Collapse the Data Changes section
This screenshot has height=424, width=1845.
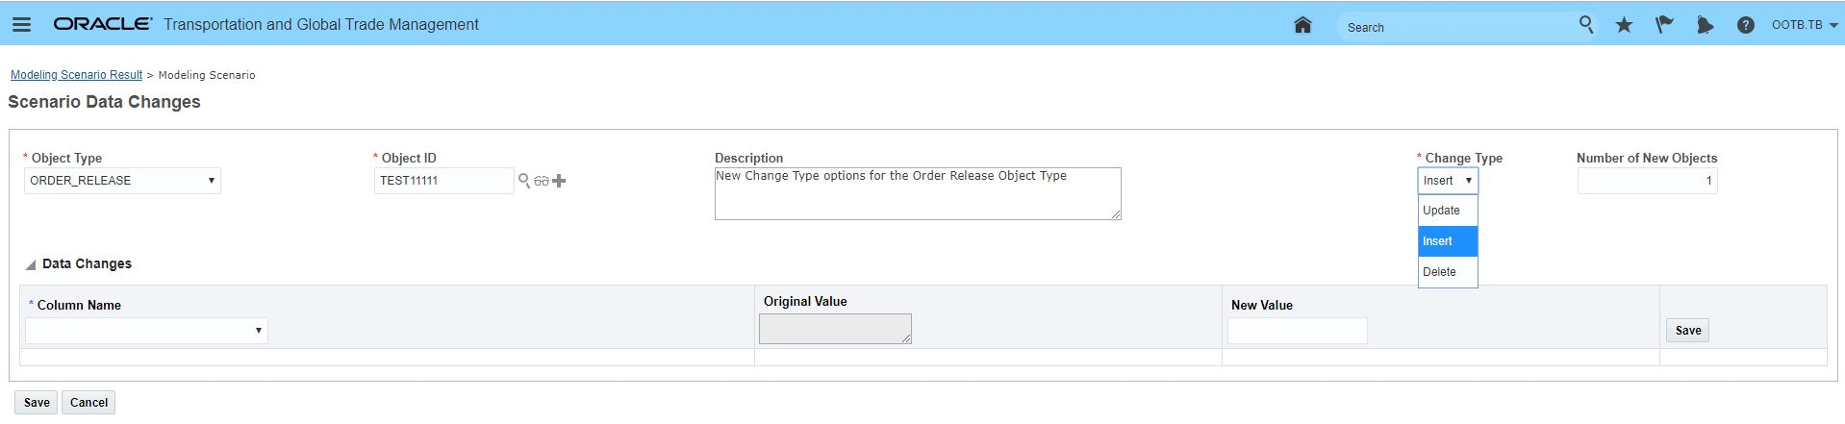(31, 264)
